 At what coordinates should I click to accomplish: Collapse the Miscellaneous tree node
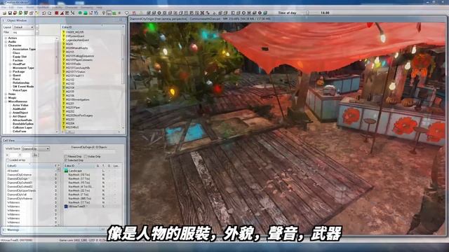tap(6, 101)
